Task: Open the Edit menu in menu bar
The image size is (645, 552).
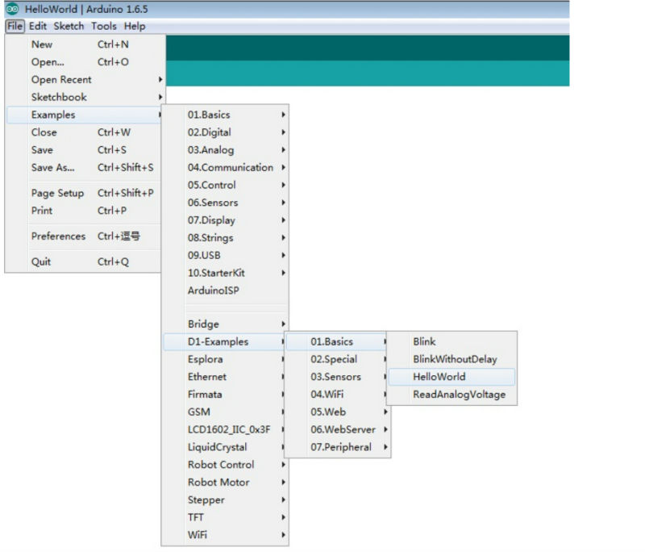Action: point(38,26)
